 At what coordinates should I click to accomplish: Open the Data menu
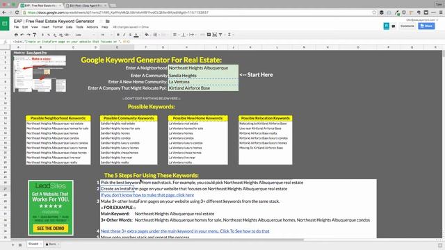(x=70, y=27)
